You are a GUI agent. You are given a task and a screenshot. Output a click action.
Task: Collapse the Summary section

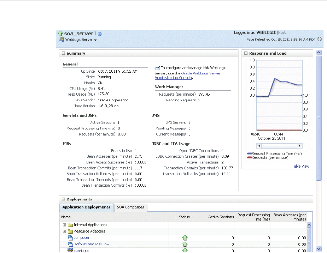point(63,53)
